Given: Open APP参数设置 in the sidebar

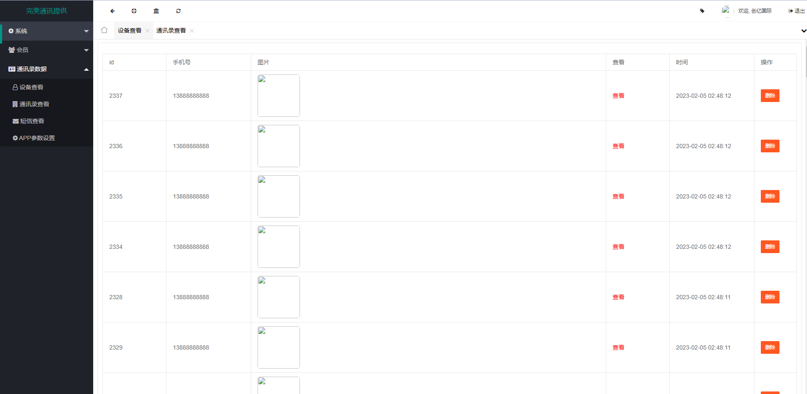Looking at the screenshot, I should tap(36, 138).
